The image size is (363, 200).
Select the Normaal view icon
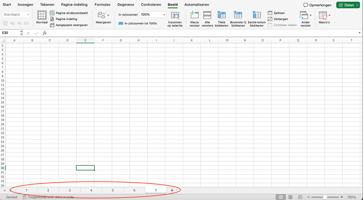[x=42, y=15]
